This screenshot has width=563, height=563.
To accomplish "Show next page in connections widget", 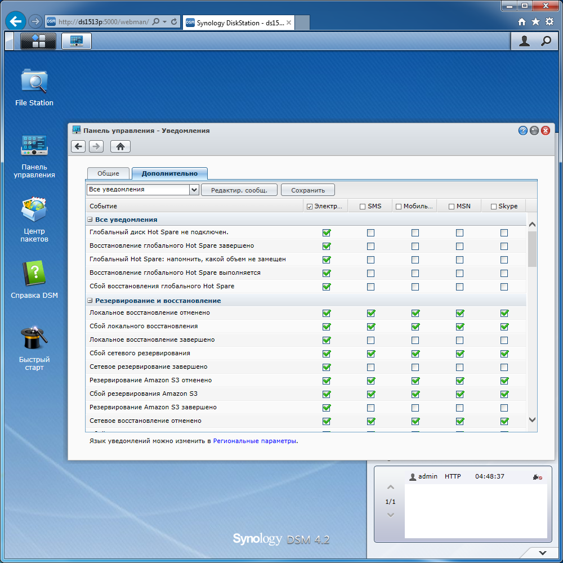I will click(x=391, y=515).
